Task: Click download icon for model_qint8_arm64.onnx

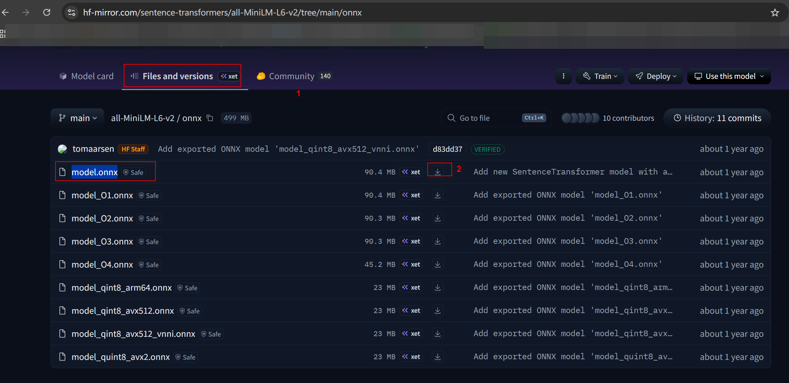Action: 438,287
